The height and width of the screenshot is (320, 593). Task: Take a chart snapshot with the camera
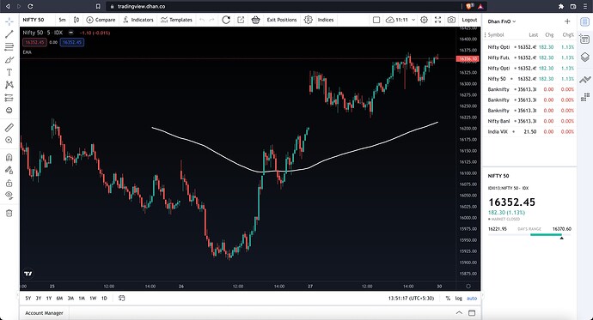pos(451,20)
